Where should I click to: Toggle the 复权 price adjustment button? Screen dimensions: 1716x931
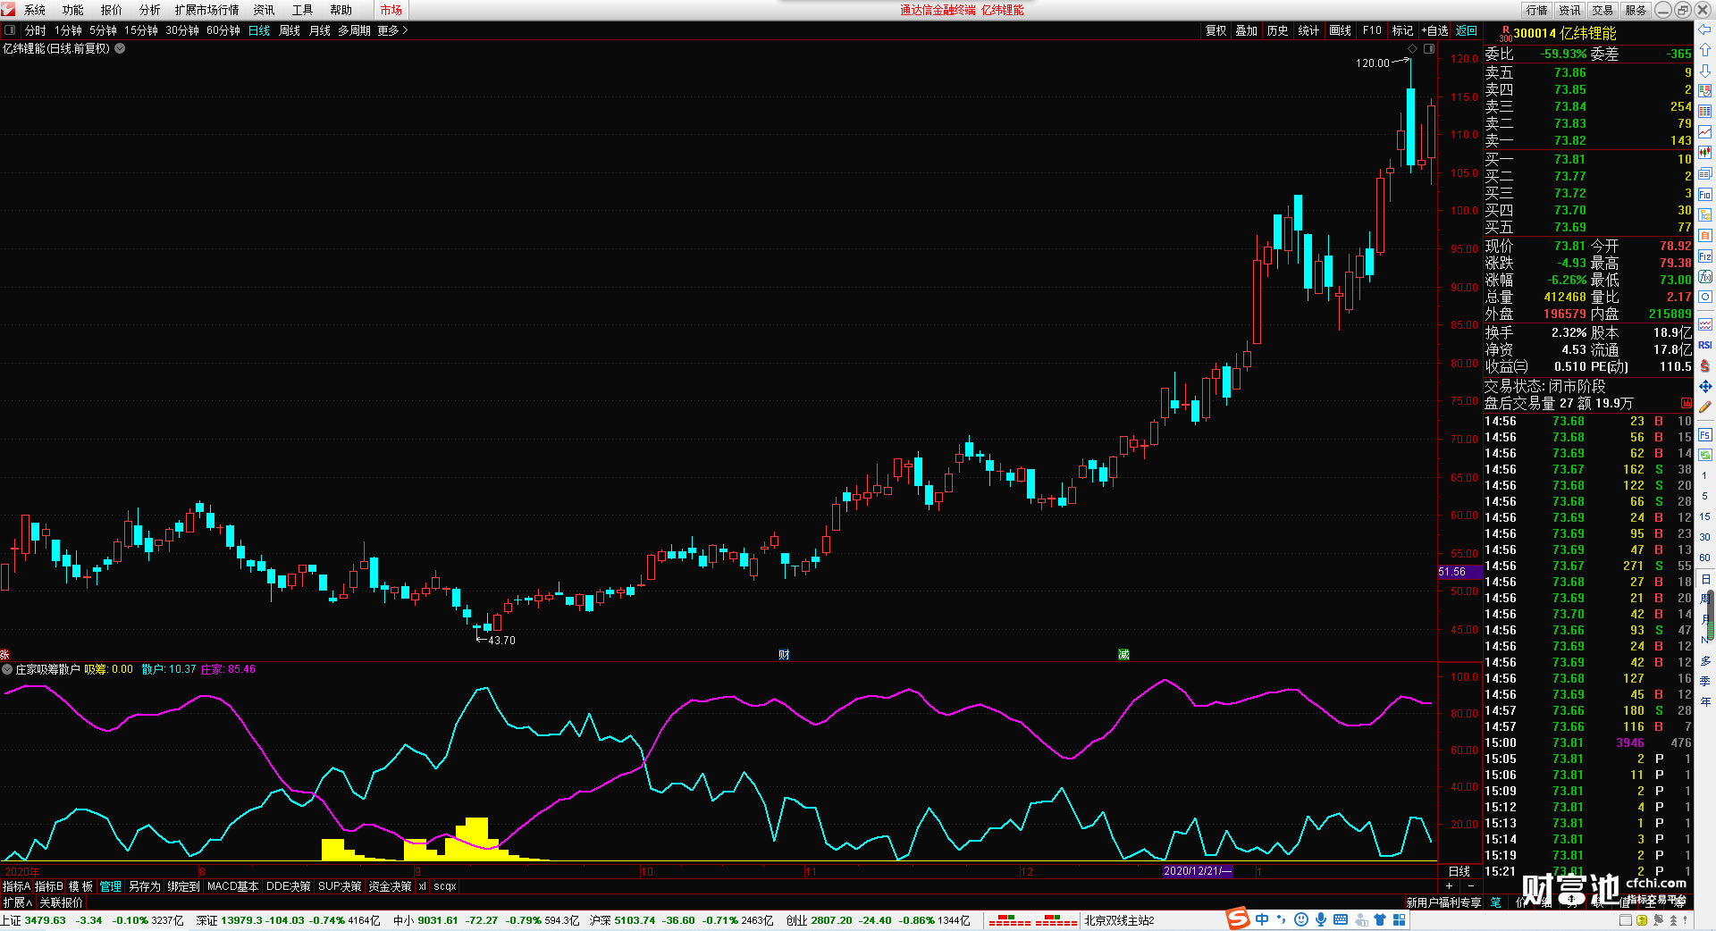click(x=1216, y=30)
